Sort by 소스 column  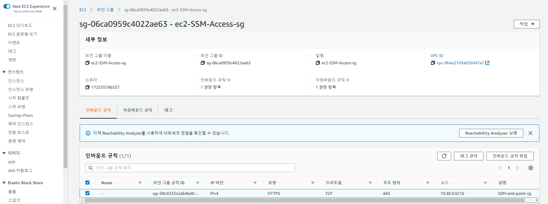point(485,183)
